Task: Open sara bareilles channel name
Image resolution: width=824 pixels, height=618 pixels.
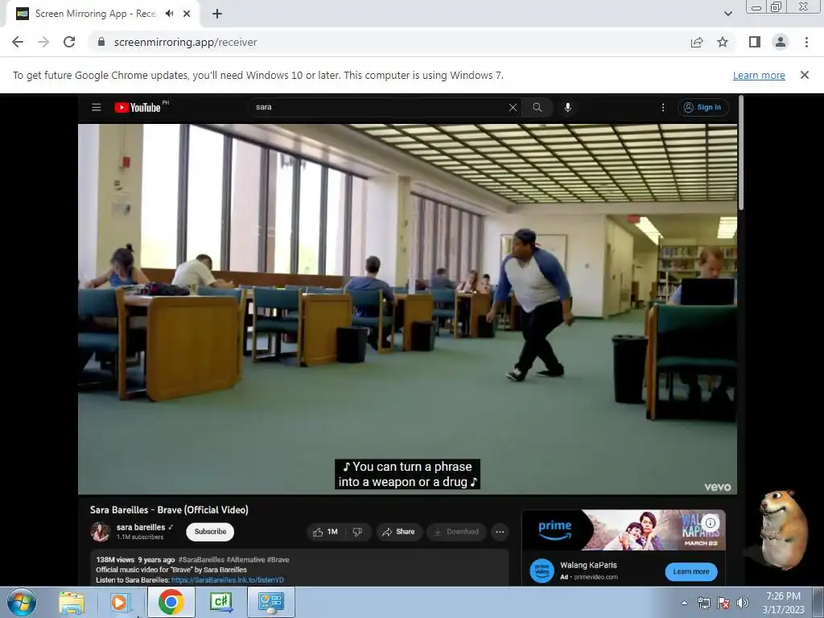Action: [141, 527]
